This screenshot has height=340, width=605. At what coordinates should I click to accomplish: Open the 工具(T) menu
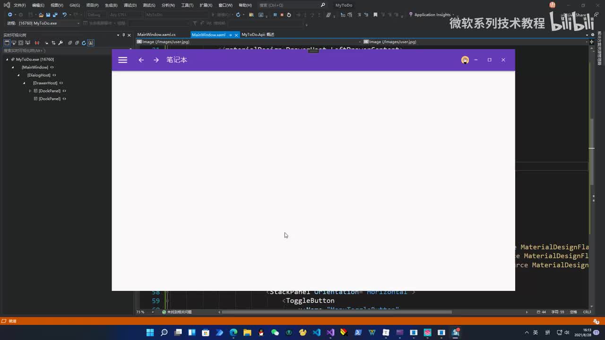point(187,5)
